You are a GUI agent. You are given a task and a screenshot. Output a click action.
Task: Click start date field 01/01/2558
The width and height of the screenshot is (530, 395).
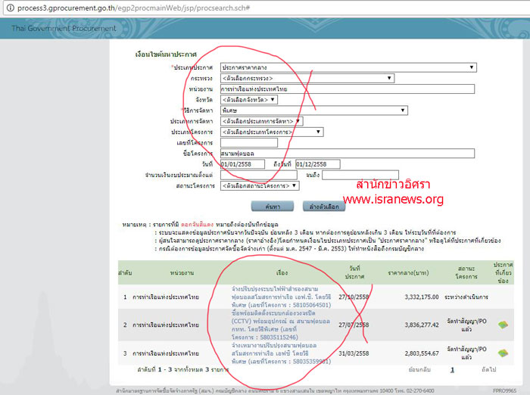coord(242,164)
